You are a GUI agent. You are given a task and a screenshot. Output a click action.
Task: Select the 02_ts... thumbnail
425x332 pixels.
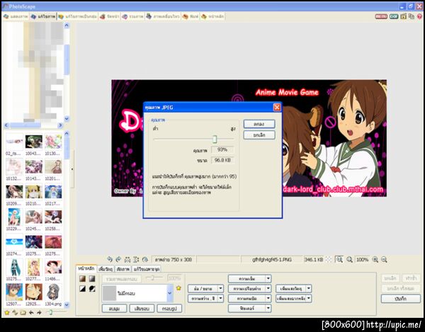click(x=14, y=145)
